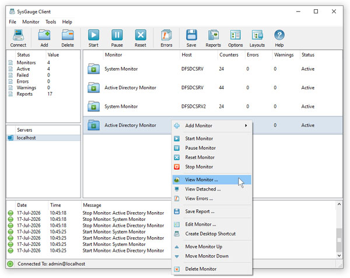Click the log pane scroll down arrow
350x278 pixels.
(x=339, y=255)
